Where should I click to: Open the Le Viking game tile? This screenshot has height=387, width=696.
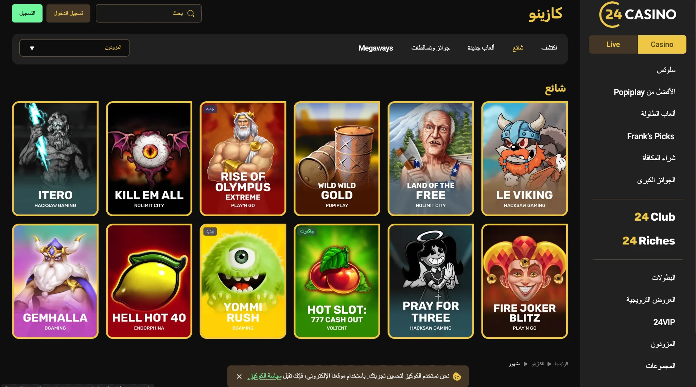click(x=524, y=159)
